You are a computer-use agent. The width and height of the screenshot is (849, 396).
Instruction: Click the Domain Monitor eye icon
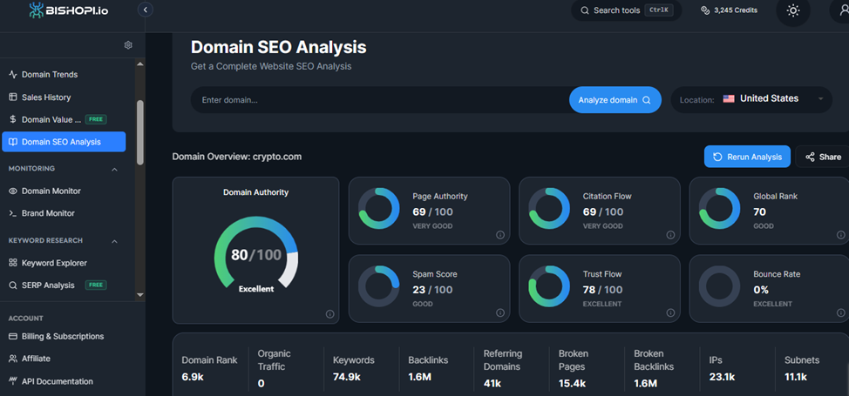(13, 191)
